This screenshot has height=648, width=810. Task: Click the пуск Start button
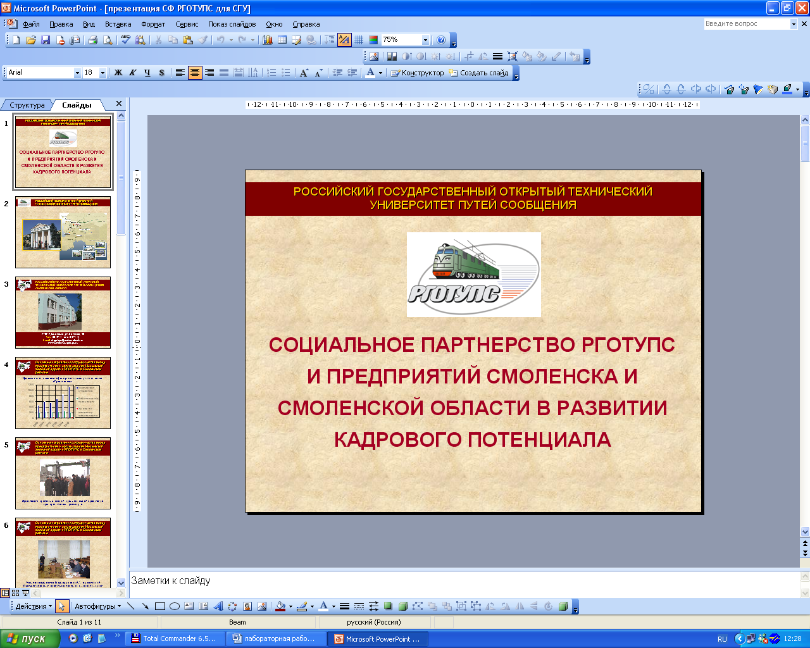pyautogui.click(x=30, y=639)
